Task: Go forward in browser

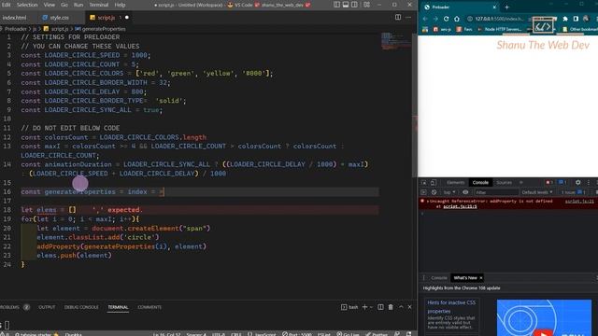Action: point(435,19)
